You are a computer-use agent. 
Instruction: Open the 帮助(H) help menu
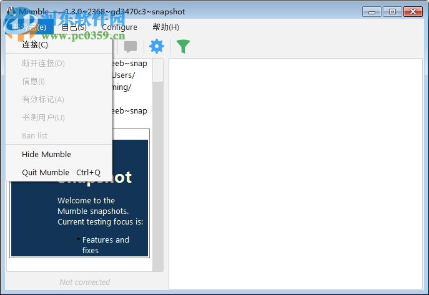166,27
